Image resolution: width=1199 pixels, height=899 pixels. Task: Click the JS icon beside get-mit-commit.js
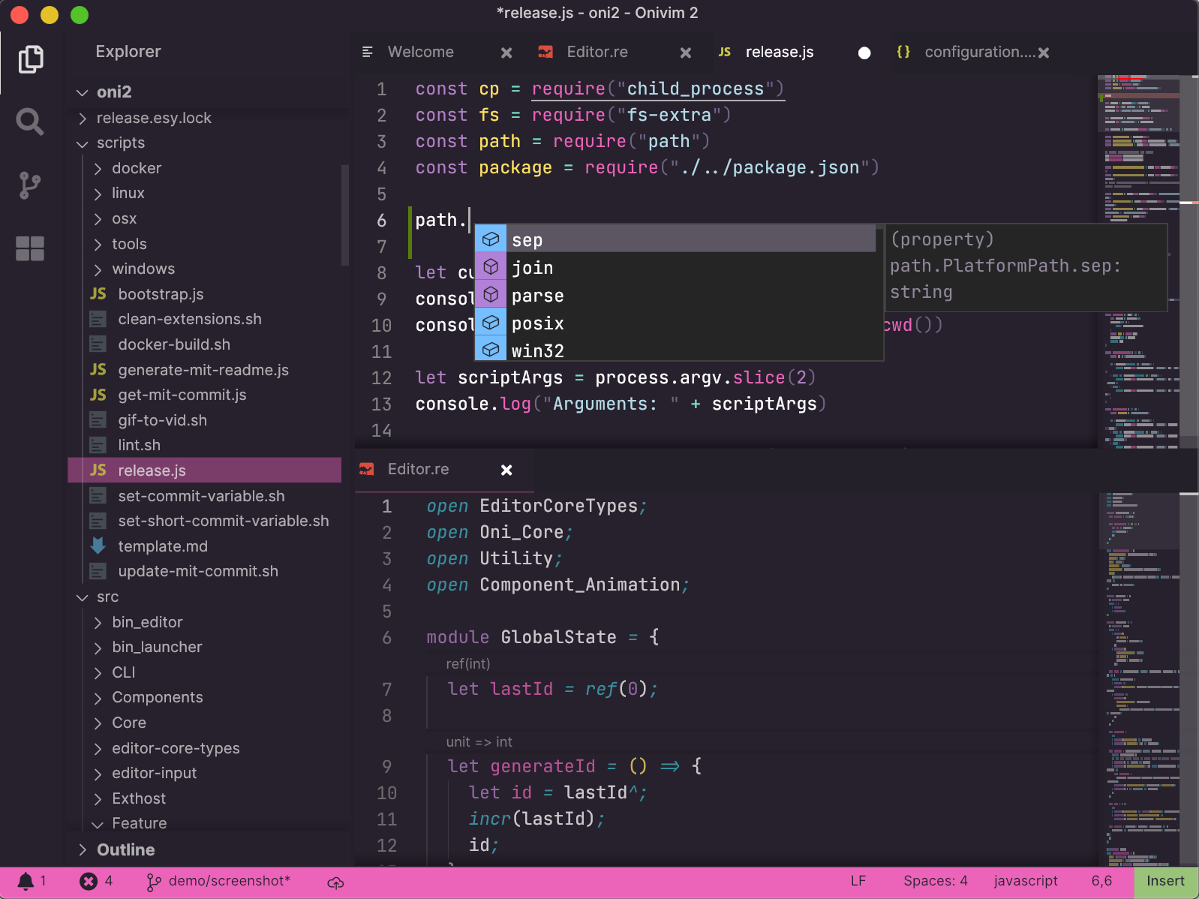[x=98, y=395]
